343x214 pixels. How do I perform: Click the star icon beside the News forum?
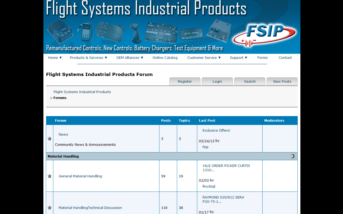click(x=50, y=139)
